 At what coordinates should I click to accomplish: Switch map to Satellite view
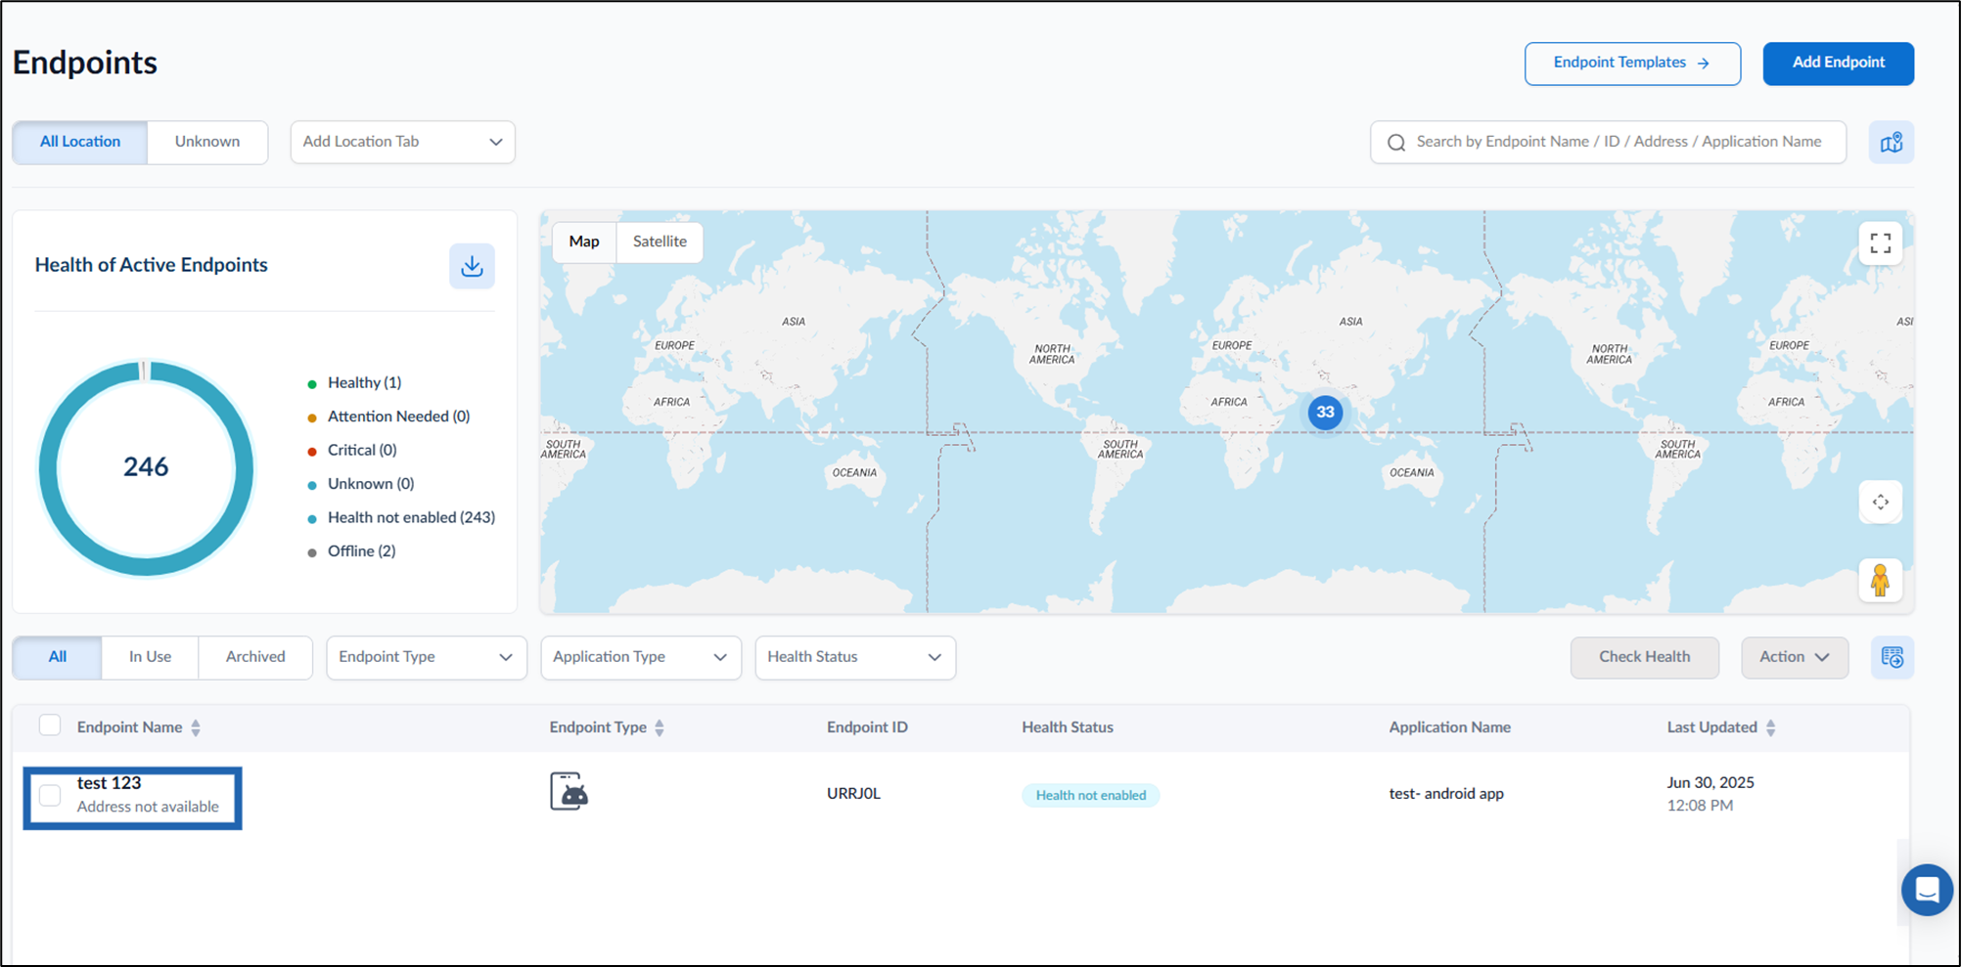[x=660, y=242]
